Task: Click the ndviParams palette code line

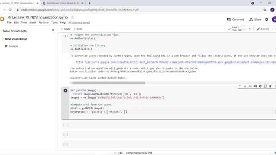Action: (x=99, y=112)
